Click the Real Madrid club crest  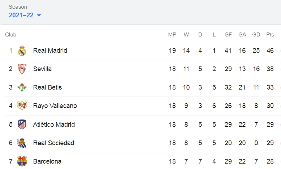pyautogui.click(x=22, y=51)
